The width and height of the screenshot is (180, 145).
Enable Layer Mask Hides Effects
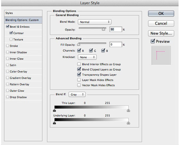[79, 80]
